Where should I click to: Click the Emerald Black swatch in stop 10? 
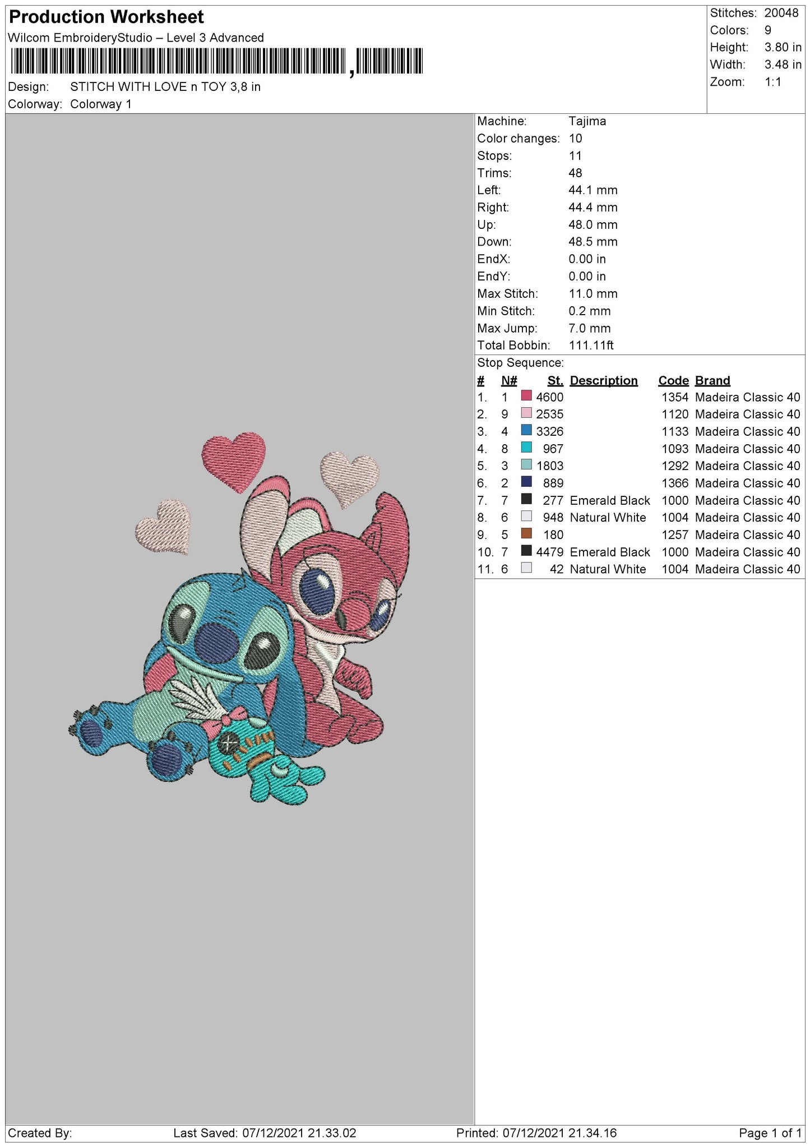(x=526, y=551)
